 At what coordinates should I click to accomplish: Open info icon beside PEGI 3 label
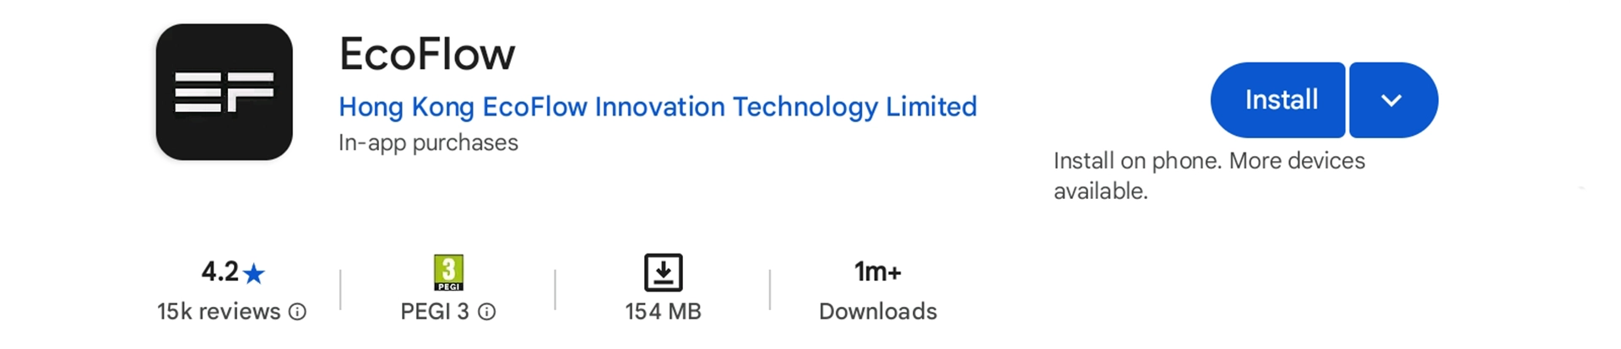[487, 312]
